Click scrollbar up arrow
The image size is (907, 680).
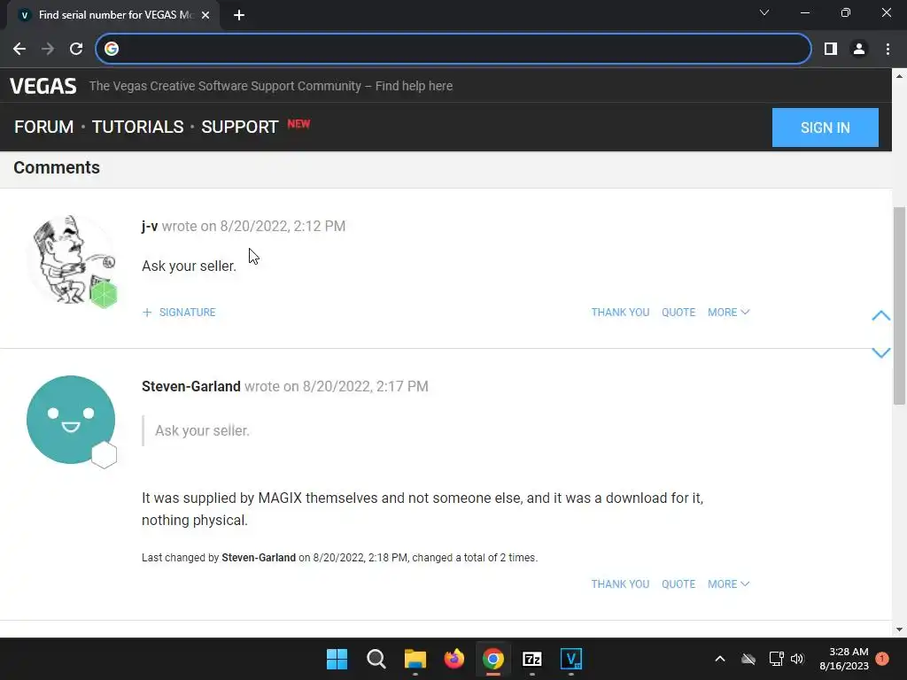point(900,76)
